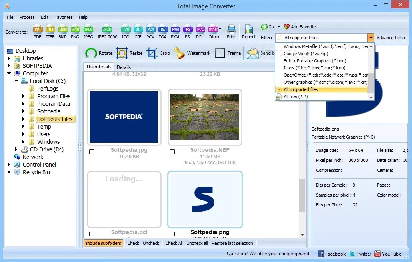The image size is (412, 262).
Task: Open Facebook page link
Action: [331, 254]
